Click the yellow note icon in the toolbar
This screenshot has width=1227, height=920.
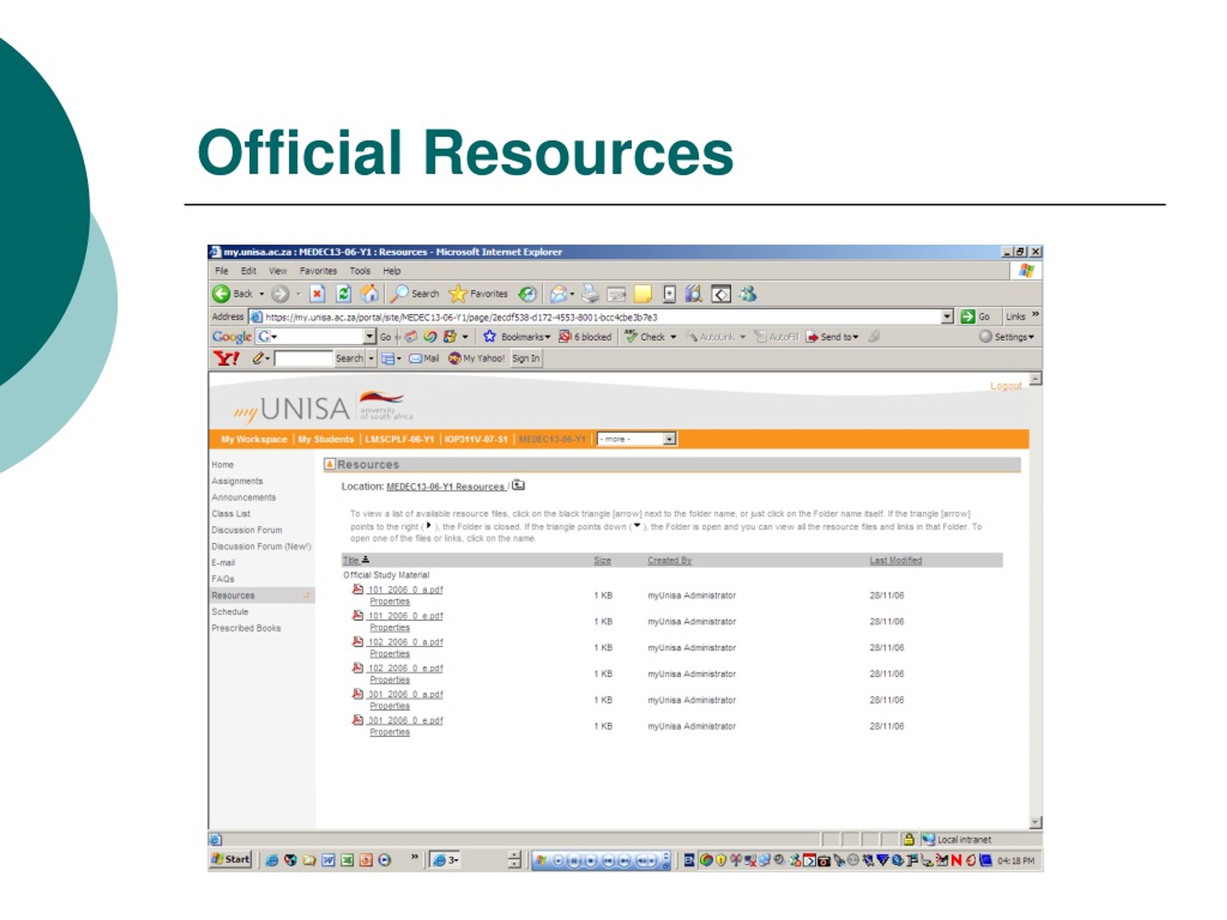click(x=642, y=294)
